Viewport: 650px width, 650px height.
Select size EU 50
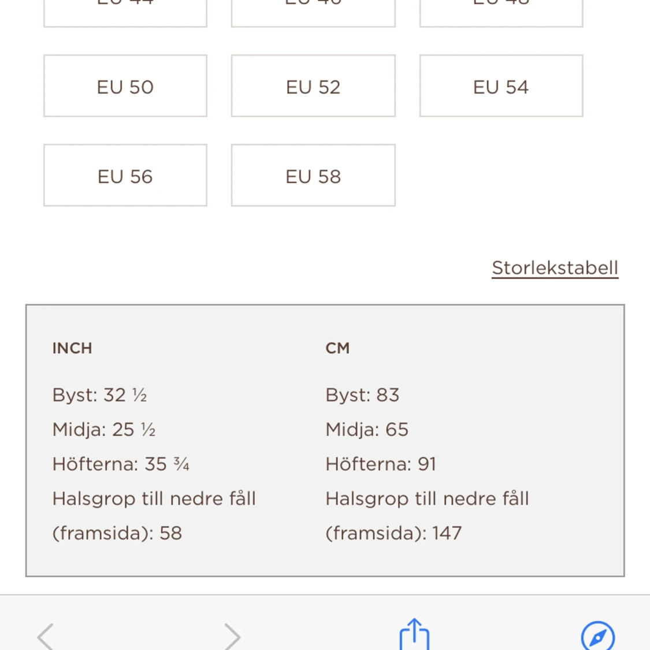(x=125, y=86)
